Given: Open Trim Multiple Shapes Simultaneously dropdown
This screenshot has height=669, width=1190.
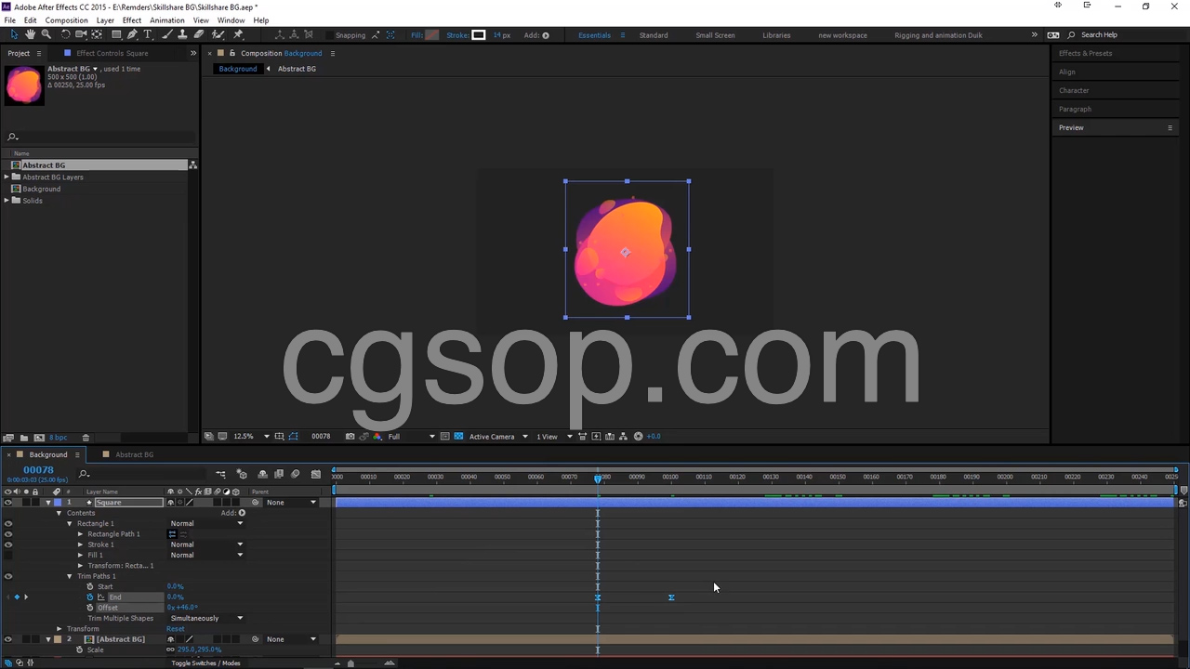Looking at the screenshot, I should (x=206, y=618).
